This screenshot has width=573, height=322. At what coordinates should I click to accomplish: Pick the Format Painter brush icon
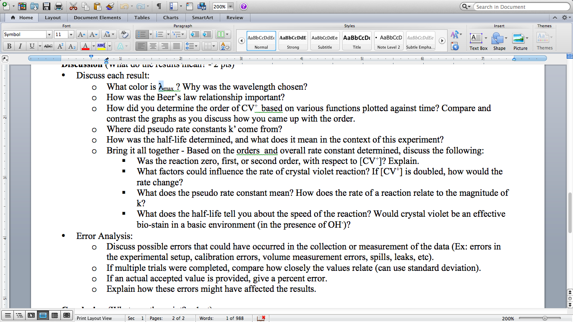109,6
